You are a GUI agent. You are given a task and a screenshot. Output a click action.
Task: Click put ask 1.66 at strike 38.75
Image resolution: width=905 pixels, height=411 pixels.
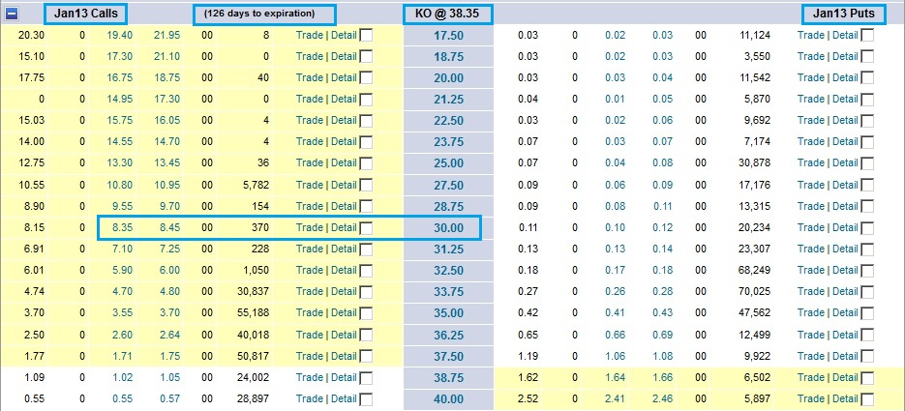663,377
